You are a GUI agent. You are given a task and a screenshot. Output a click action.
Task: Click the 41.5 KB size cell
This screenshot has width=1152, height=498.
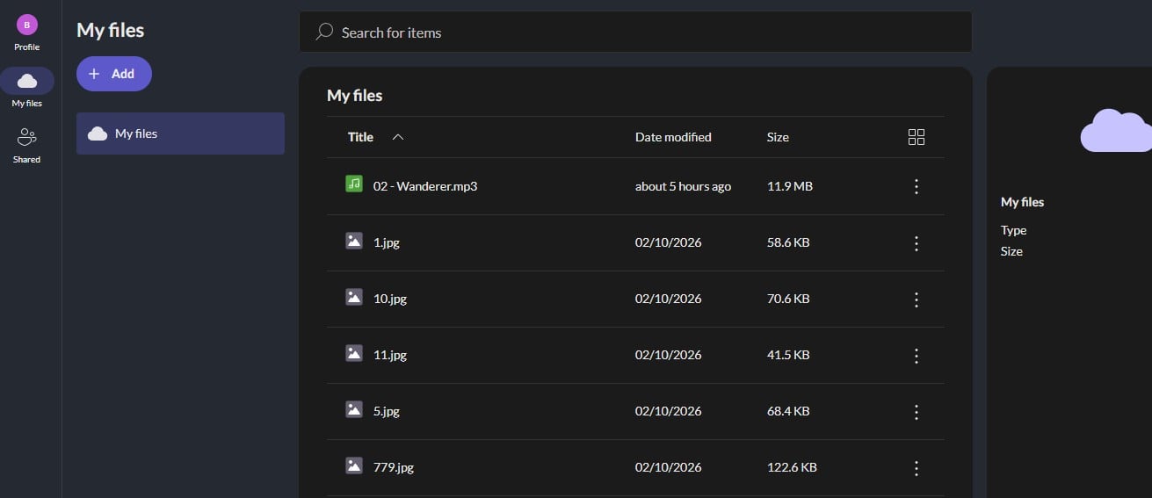(x=788, y=355)
